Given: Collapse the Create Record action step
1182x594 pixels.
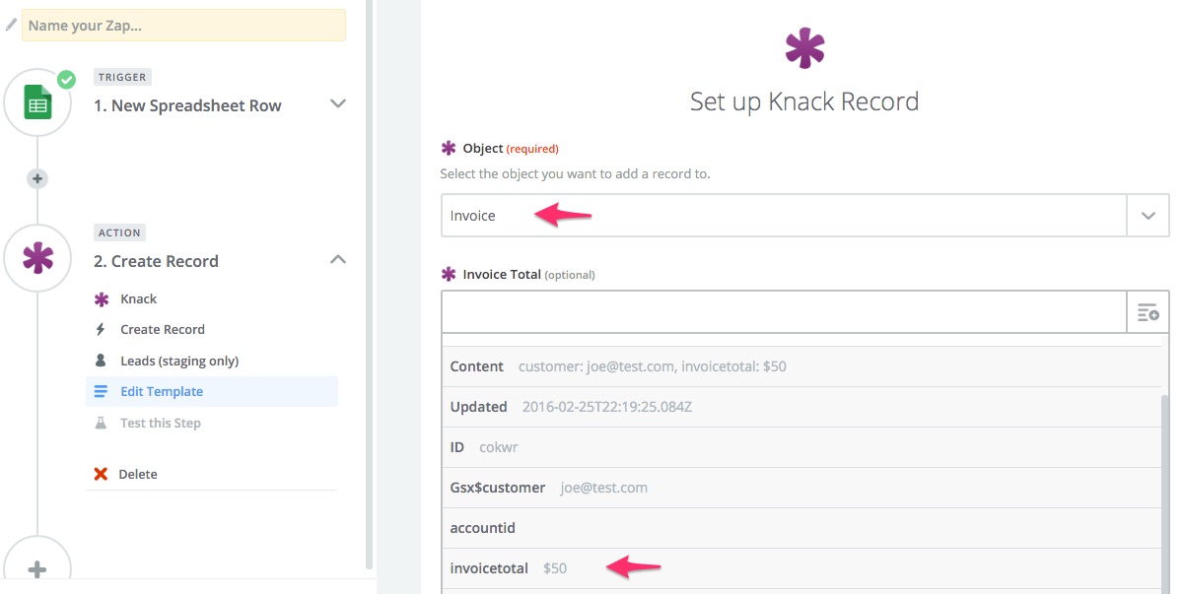Looking at the screenshot, I should pos(338,259).
